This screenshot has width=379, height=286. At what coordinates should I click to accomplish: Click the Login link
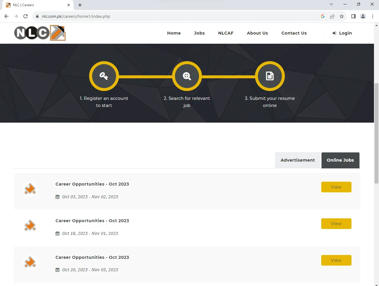pyautogui.click(x=342, y=33)
